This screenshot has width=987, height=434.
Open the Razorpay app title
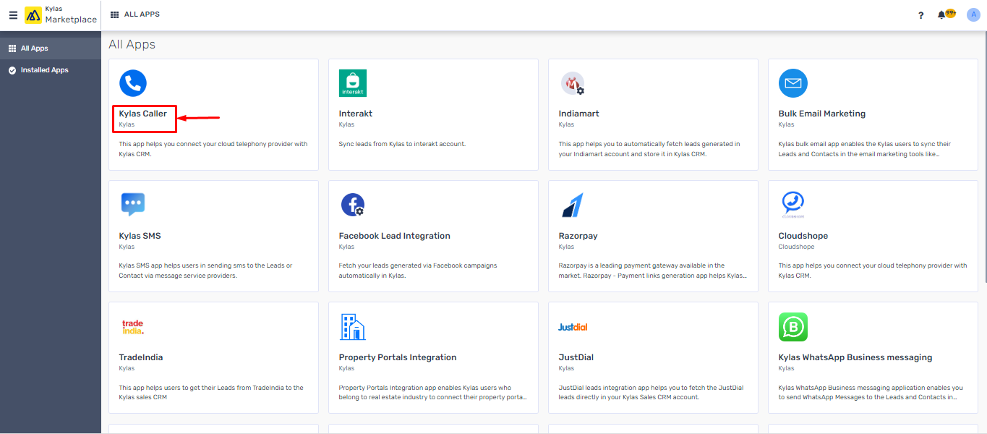coord(578,236)
